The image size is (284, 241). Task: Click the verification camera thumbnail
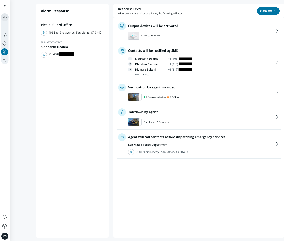pos(134,97)
